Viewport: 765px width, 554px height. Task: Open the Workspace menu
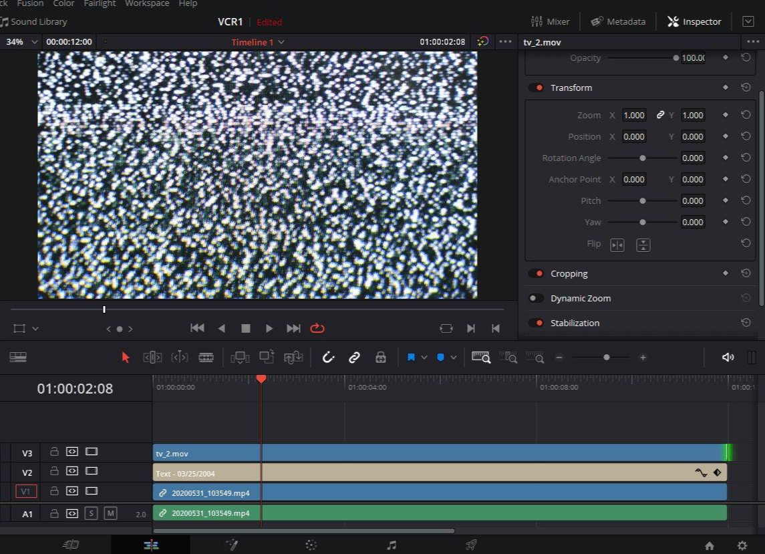coord(147,3)
